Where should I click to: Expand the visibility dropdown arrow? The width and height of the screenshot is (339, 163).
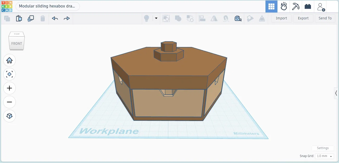point(156,18)
